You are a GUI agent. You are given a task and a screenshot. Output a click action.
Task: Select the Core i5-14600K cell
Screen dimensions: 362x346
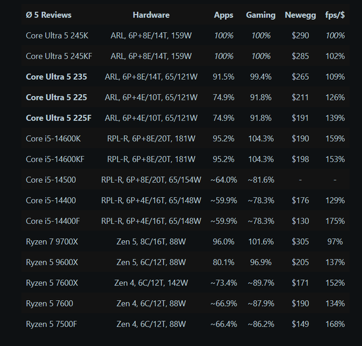pyautogui.click(x=53, y=139)
